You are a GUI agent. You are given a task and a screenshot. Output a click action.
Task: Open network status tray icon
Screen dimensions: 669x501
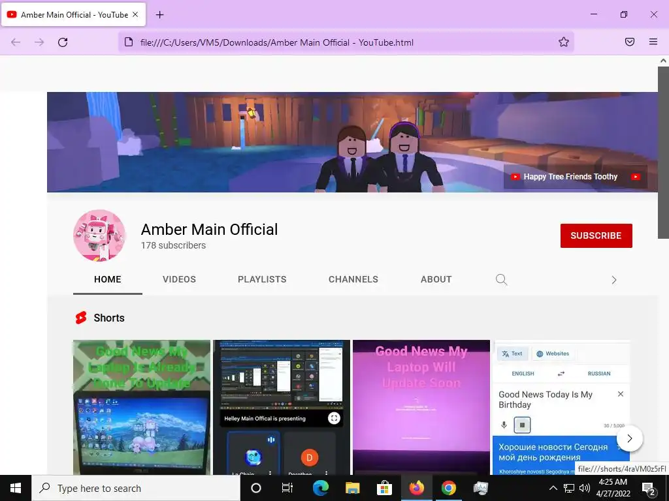569,488
